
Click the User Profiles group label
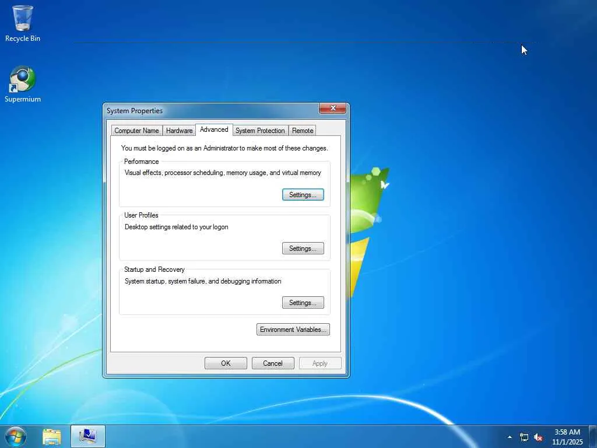coord(141,215)
